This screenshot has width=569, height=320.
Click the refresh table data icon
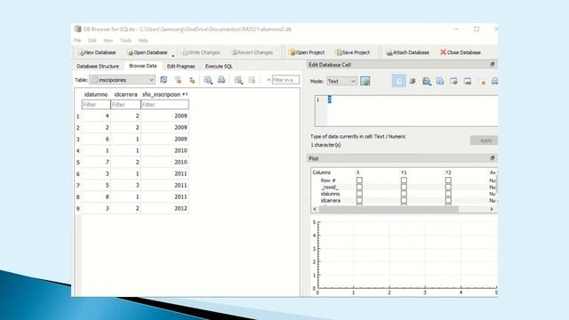[x=164, y=80]
